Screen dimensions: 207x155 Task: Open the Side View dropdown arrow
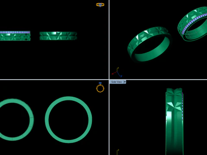(x=125, y=82)
